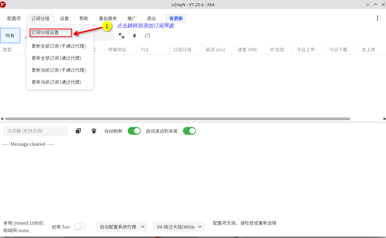Click 退出 to exit the app
Image resolution: width=386 pixels, height=238 pixels.
click(151, 19)
